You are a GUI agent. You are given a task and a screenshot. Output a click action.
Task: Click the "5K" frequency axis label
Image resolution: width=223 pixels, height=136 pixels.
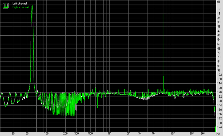pos(154,133)
